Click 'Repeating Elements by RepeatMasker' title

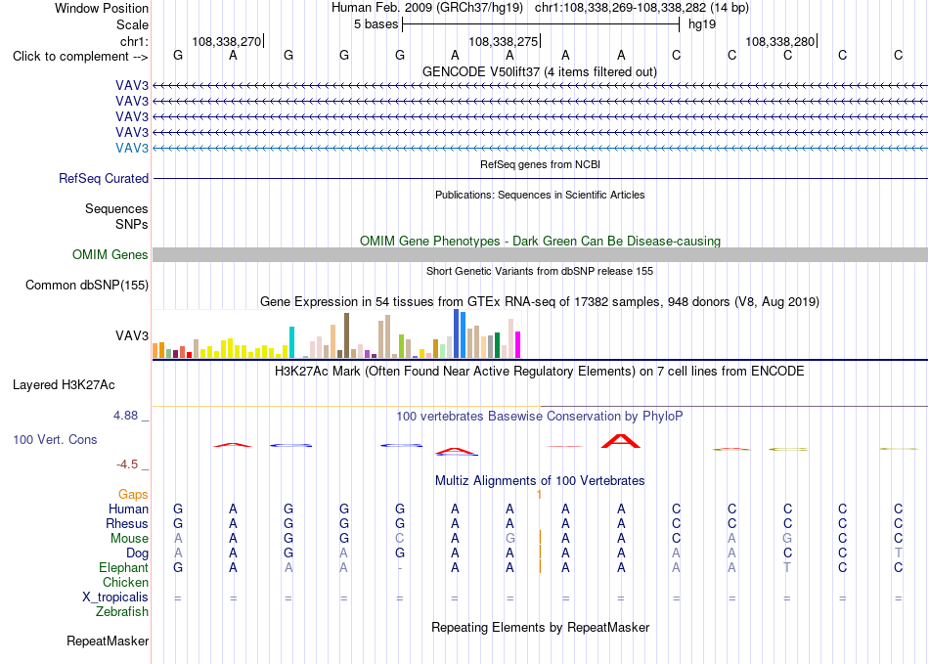(540, 627)
